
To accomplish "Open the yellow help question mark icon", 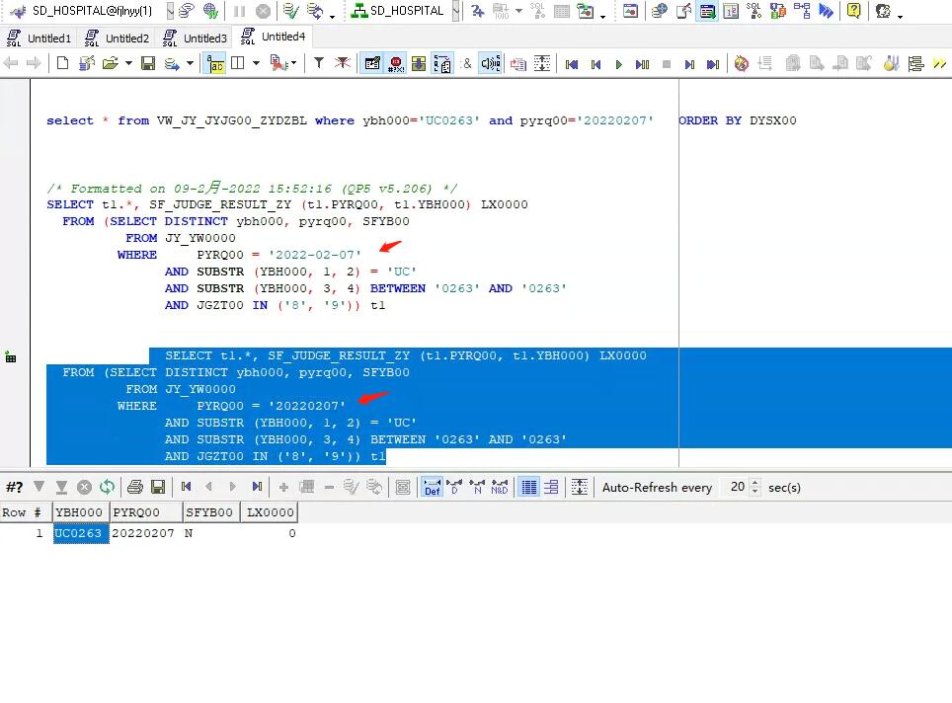I will pos(853,11).
